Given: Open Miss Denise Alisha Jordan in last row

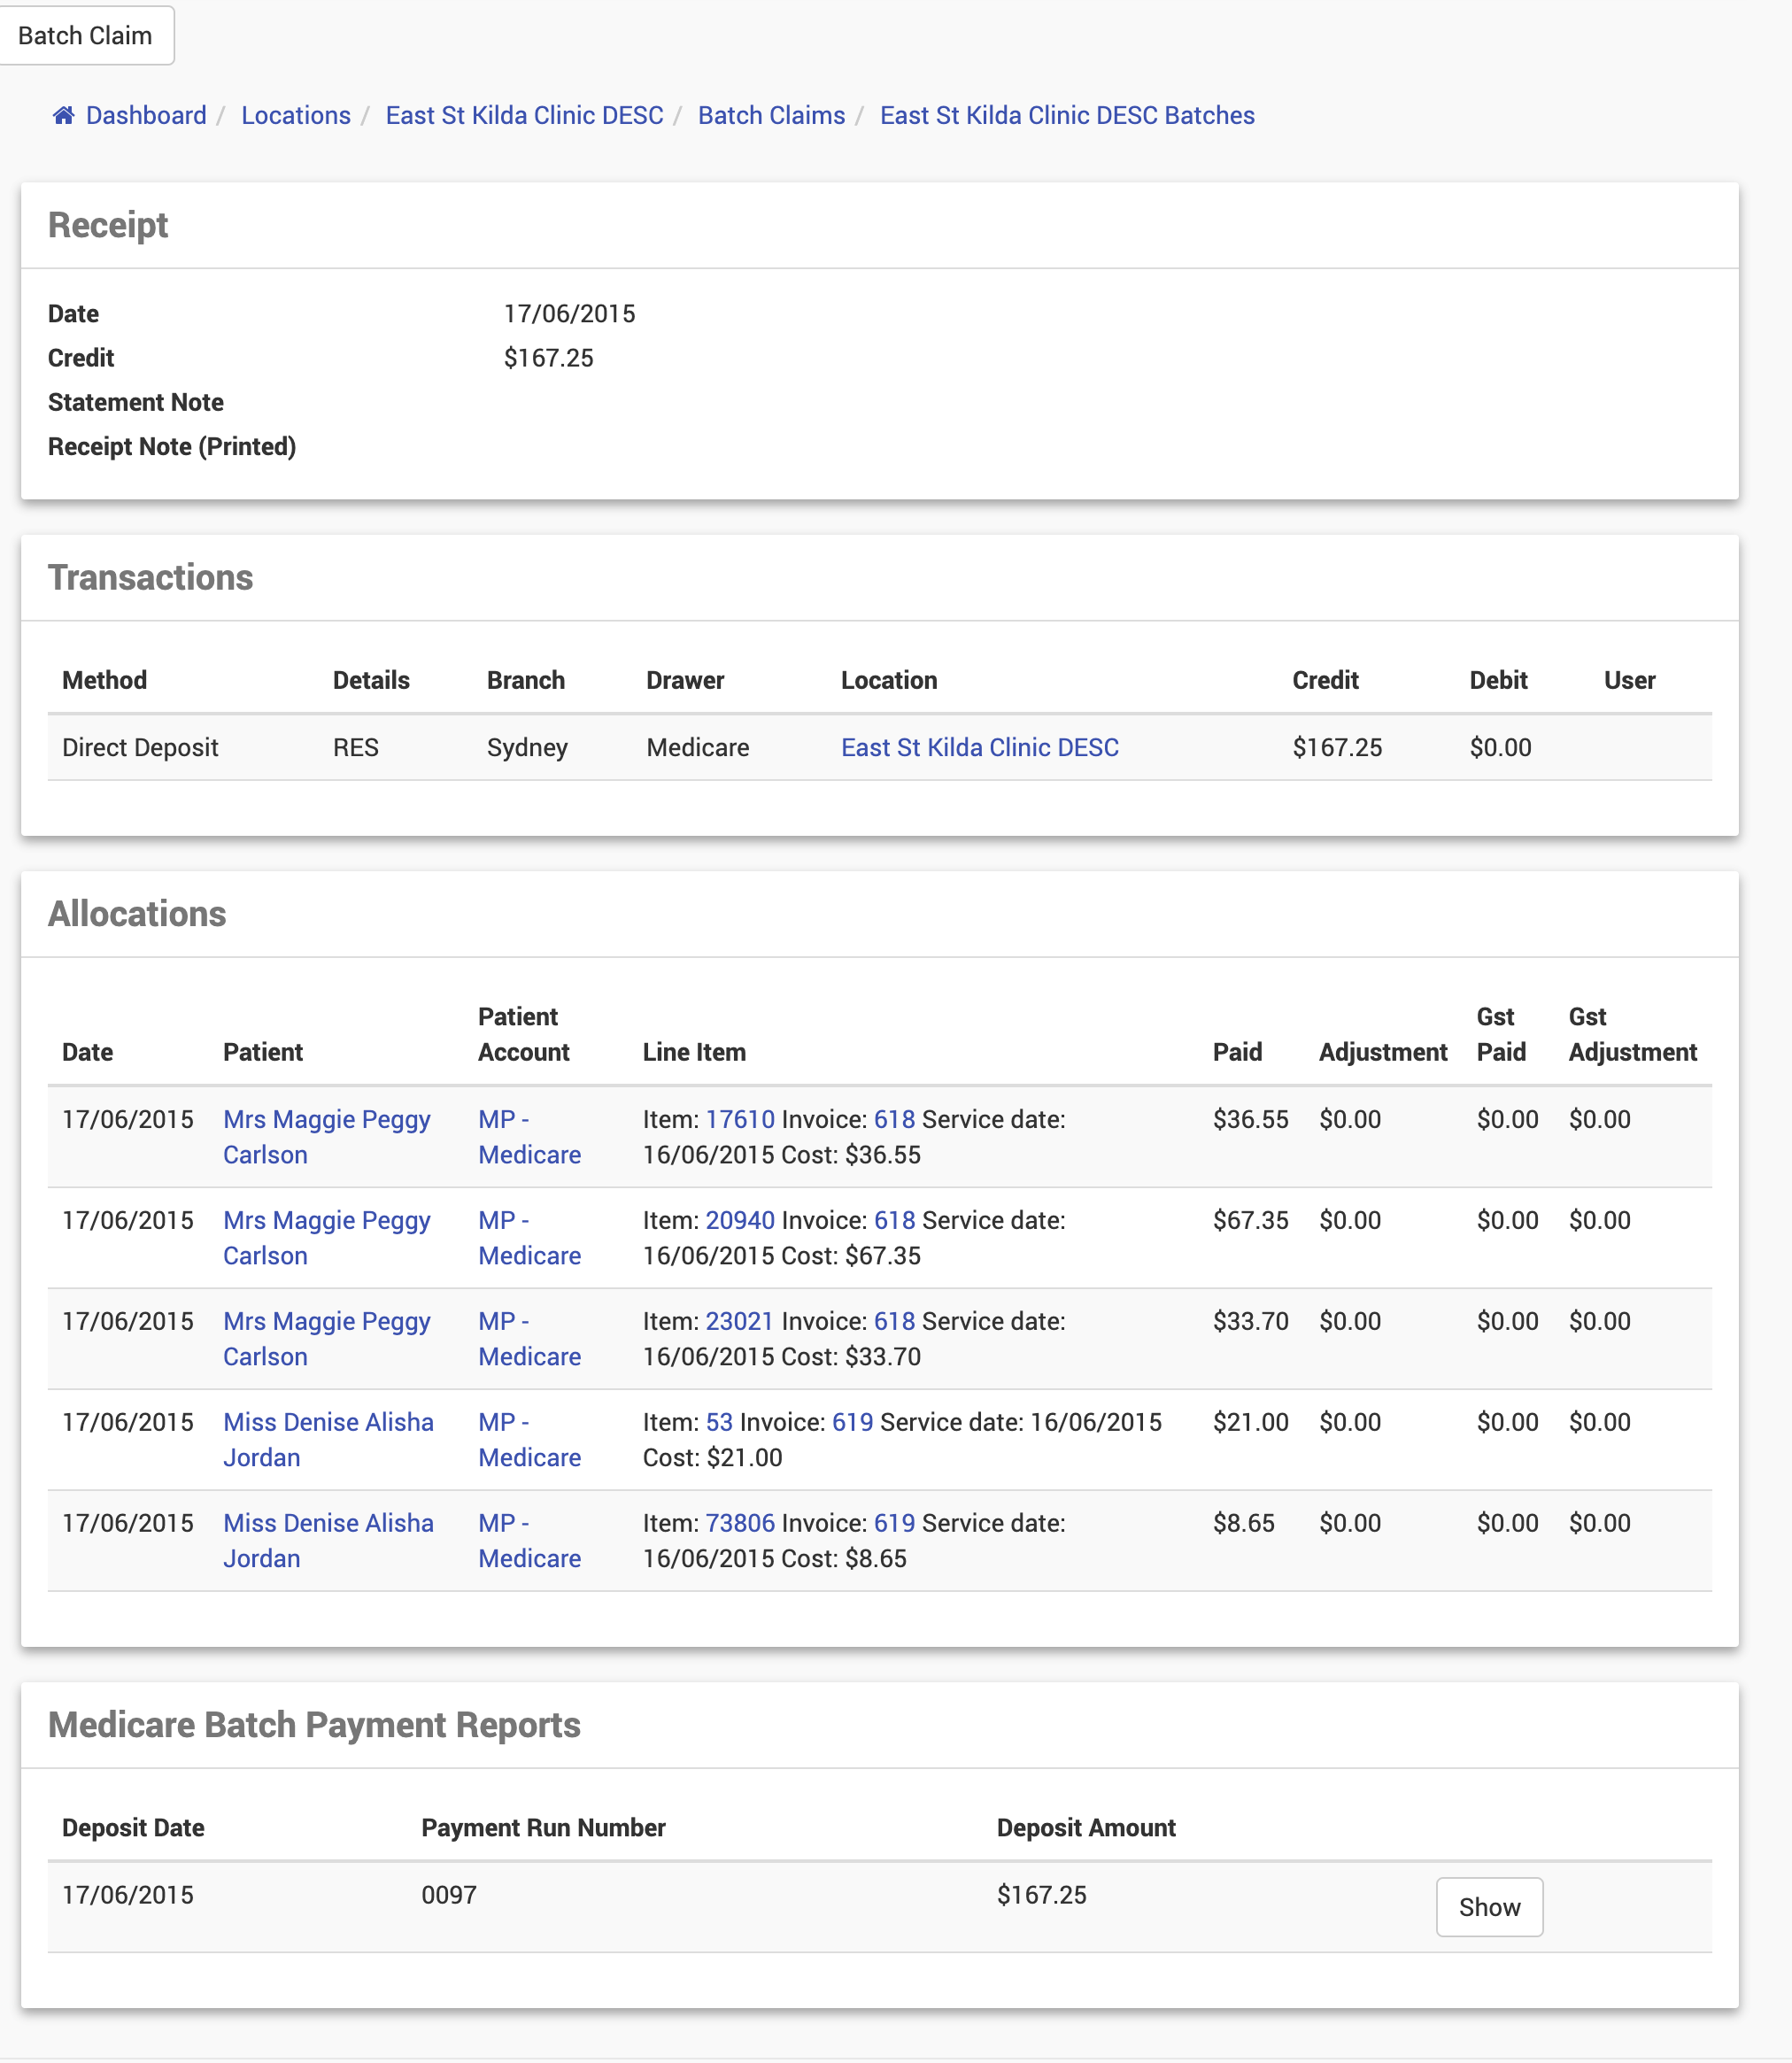Looking at the screenshot, I should (328, 1523).
